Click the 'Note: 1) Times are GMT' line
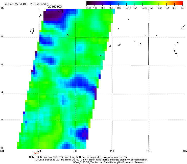187x164 pixels. (78, 157)
